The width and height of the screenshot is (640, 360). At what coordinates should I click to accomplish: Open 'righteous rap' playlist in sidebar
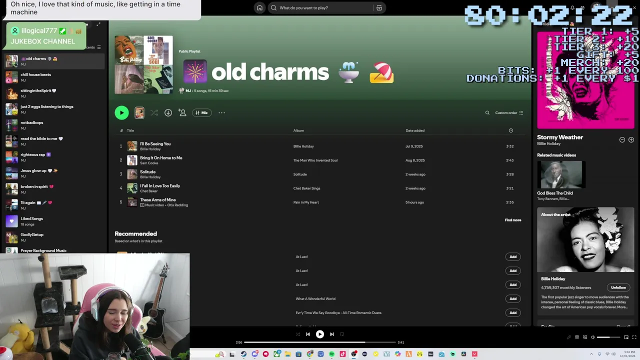point(54,157)
